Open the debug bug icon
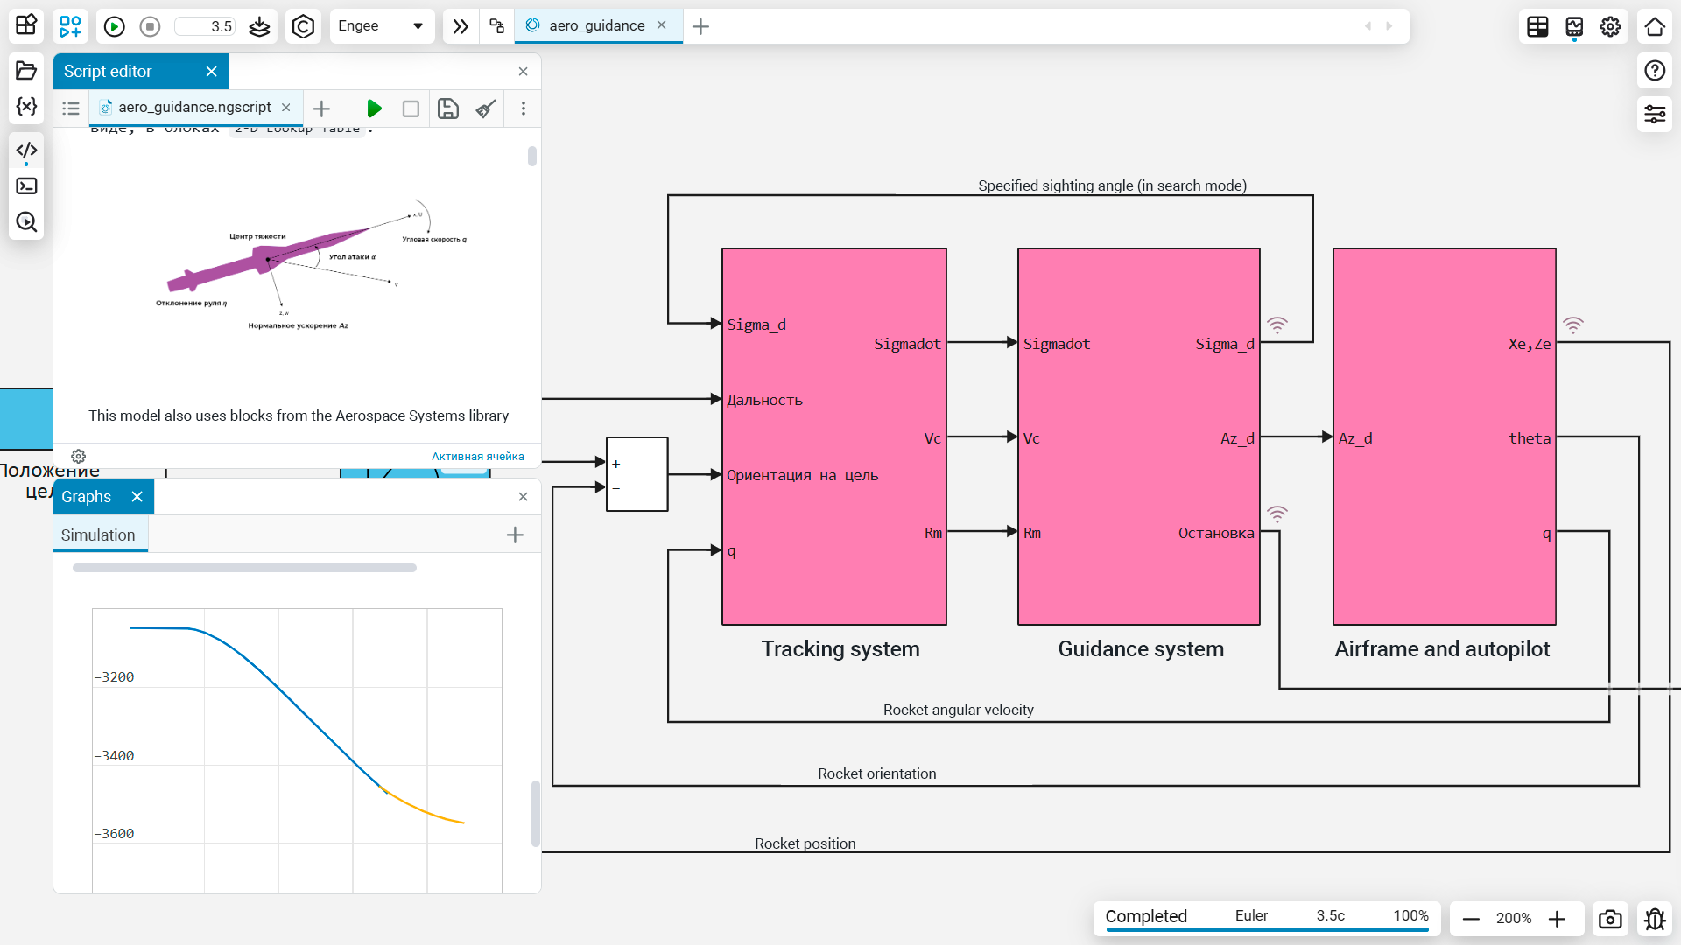 [1654, 919]
